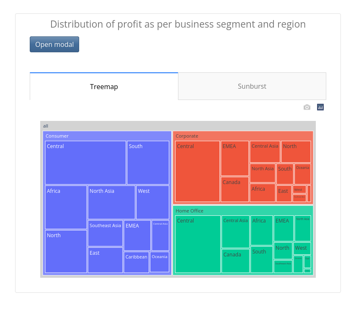This screenshot has height=320, width=356.
Task: Select Consumer Central tile
Action: point(85,163)
